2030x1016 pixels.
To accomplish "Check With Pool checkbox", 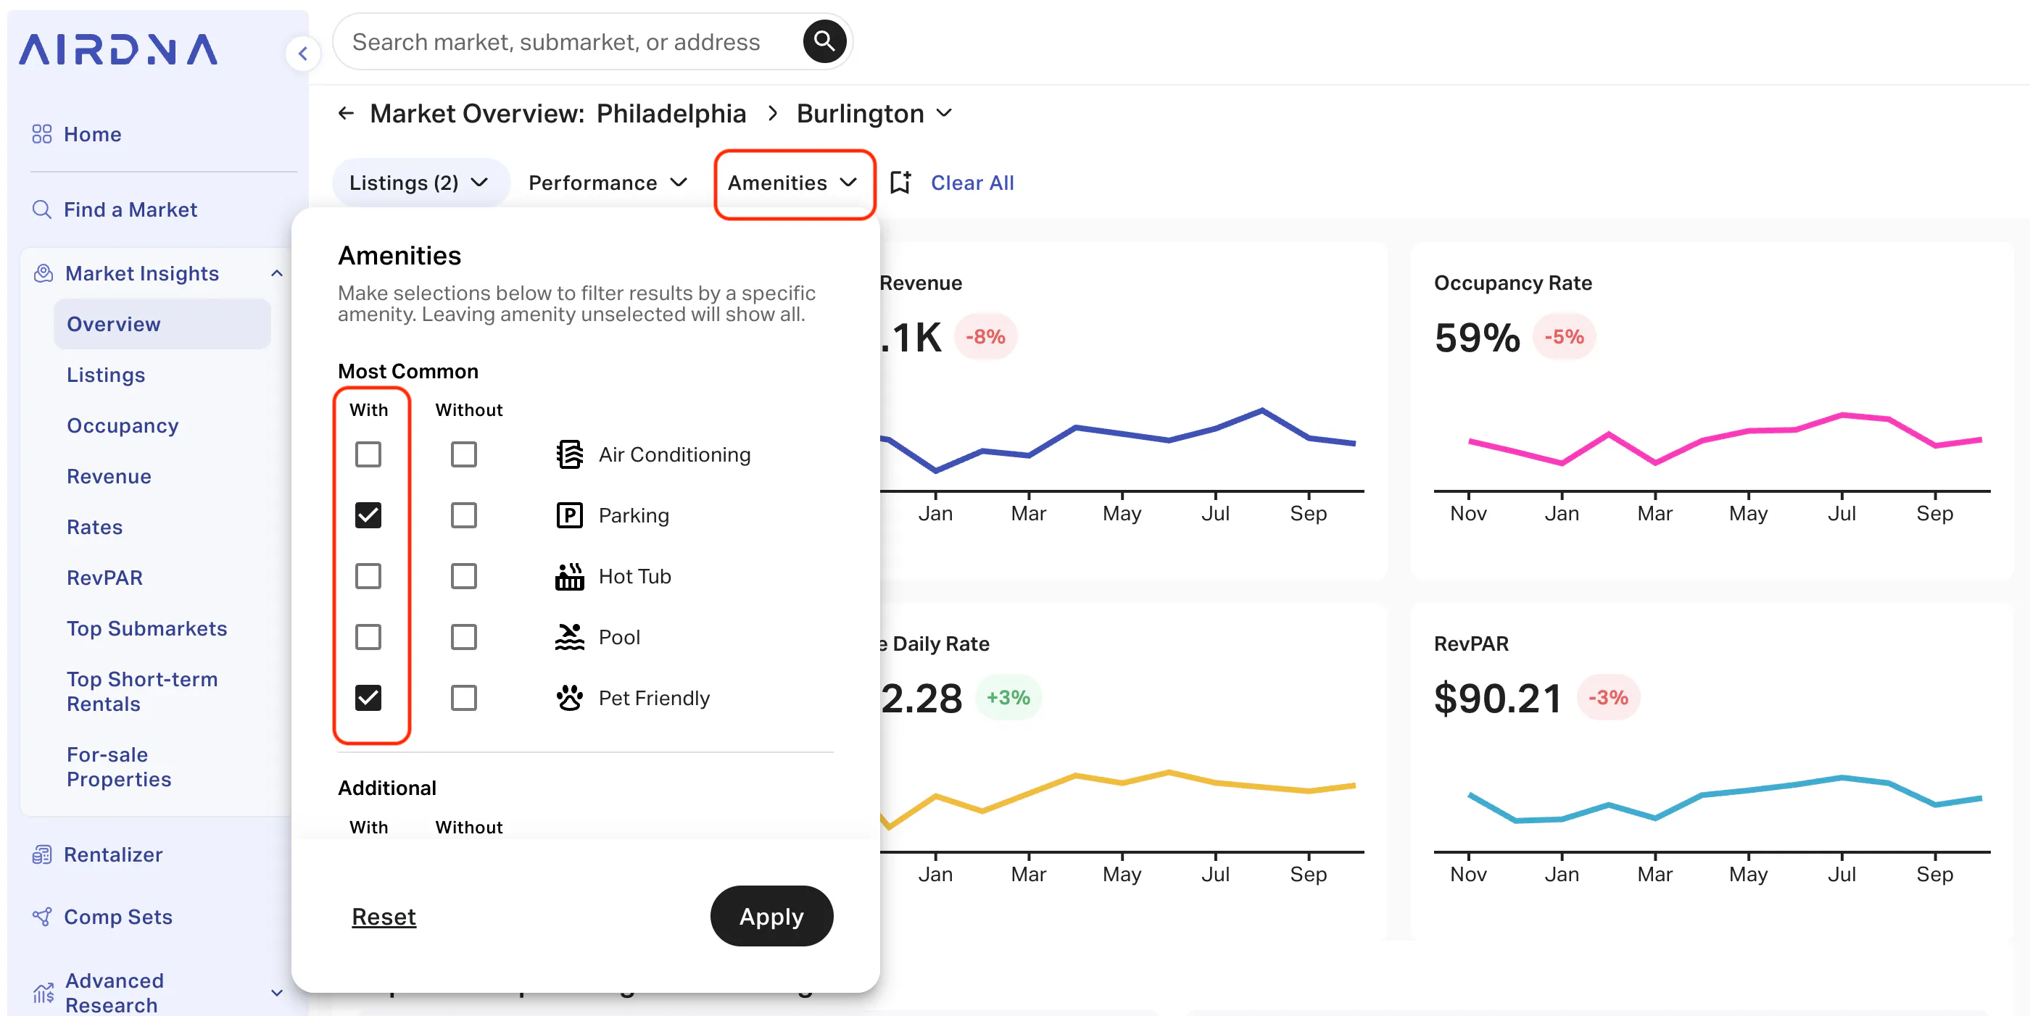I will pyautogui.click(x=368, y=637).
